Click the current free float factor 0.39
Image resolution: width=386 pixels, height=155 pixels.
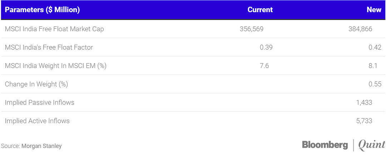266,47
